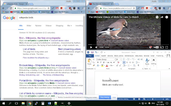
Task: Mute the YouTube video volume
Action: click(x=97, y=47)
